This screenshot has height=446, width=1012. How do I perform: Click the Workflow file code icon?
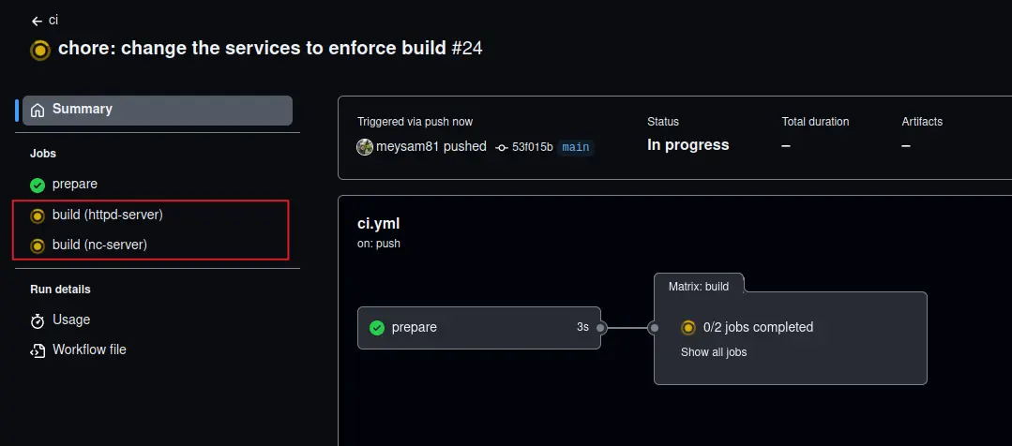(x=38, y=350)
